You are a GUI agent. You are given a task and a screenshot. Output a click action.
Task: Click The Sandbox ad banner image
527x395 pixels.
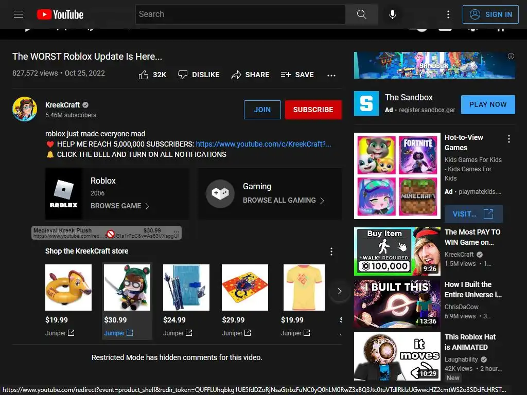tap(434, 65)
